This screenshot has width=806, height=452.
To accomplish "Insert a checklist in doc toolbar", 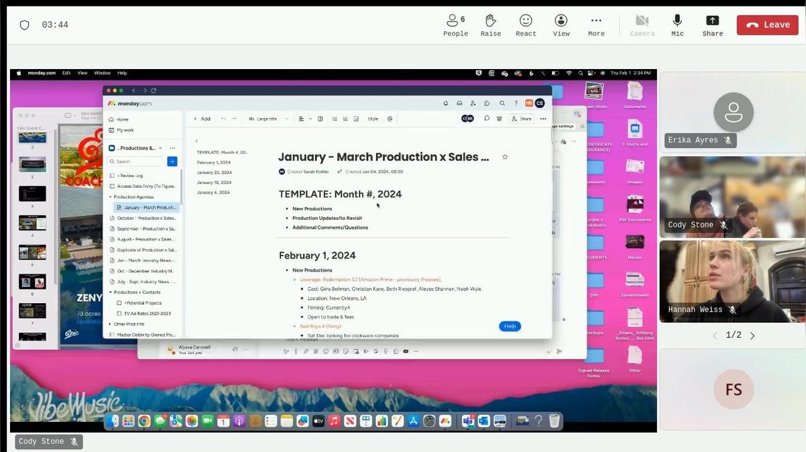I will coord(355,119).
